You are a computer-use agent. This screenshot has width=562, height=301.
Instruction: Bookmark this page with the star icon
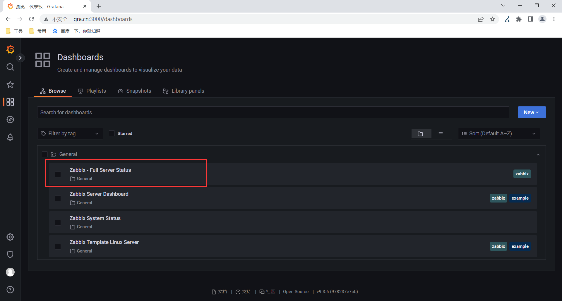coord(493,19)
